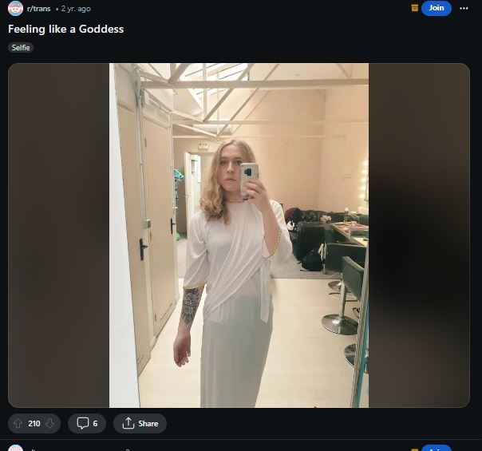Filter by the Selfie flair tag
This screenshot has width=482, height=451.
tap(21, 48)
